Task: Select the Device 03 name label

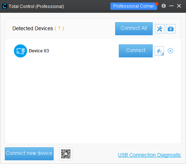Action: pos(39,51)
